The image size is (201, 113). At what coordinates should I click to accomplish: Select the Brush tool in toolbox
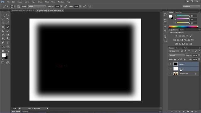pyautogui.click(x=8, y=27)
